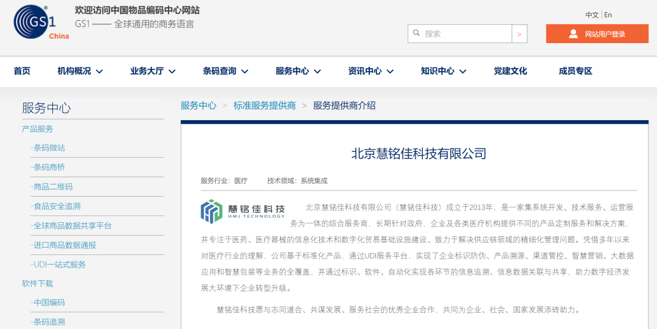Switch language to En
657x329 pixels.
pyautogui.click(x=608, y=15)
